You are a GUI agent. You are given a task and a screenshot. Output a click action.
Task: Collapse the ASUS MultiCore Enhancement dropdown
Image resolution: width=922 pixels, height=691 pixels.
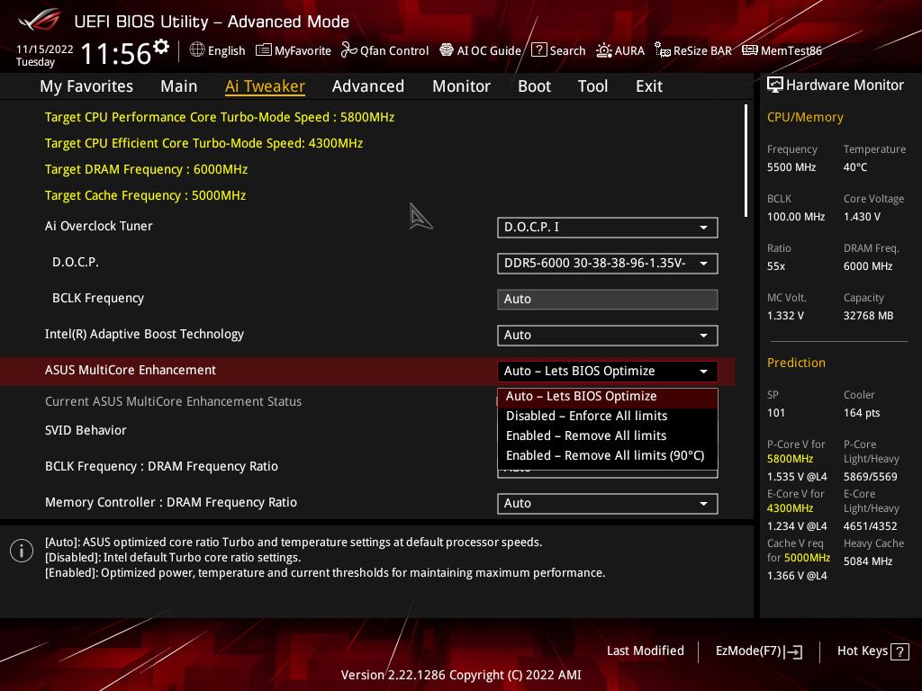(608, 371)
